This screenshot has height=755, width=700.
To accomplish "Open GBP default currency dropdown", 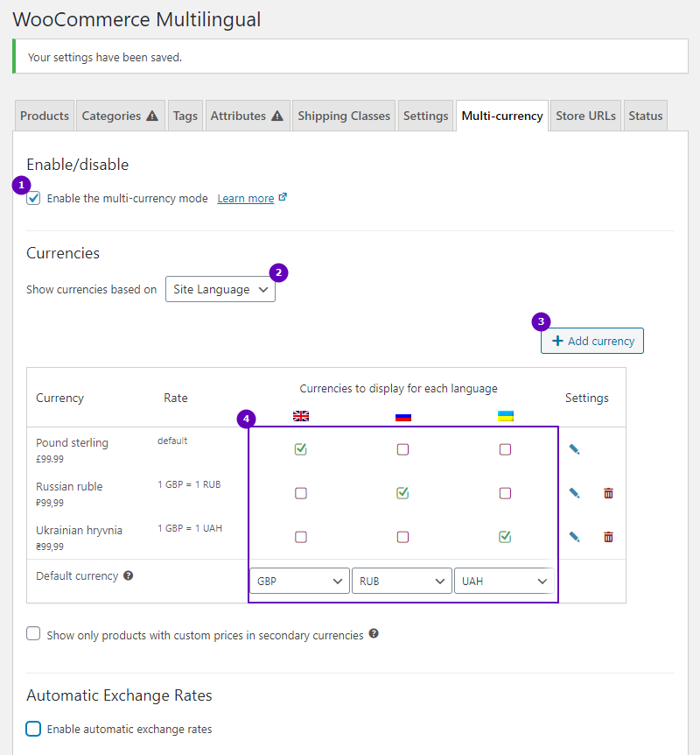I will 300,581.
